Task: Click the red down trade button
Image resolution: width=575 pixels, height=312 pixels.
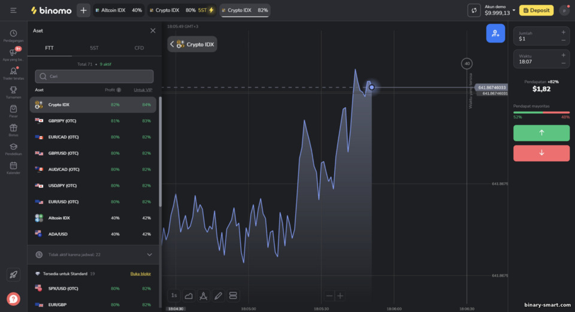Action: 541,153
